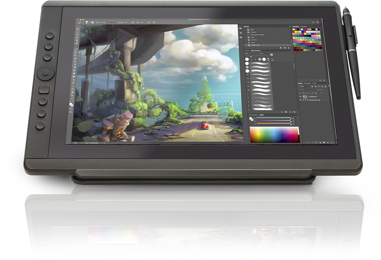Viewport: 381px width, 260px height.
Task: Toggle visibility of the top layer
Action: pyautogui.click(x=301, y=96)
